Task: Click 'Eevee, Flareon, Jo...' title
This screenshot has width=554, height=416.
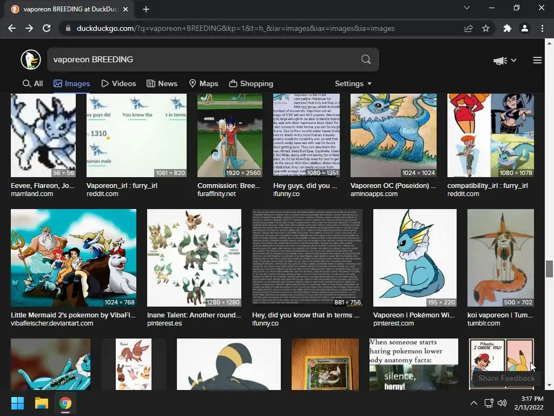Action: click(x=43, y=186)
